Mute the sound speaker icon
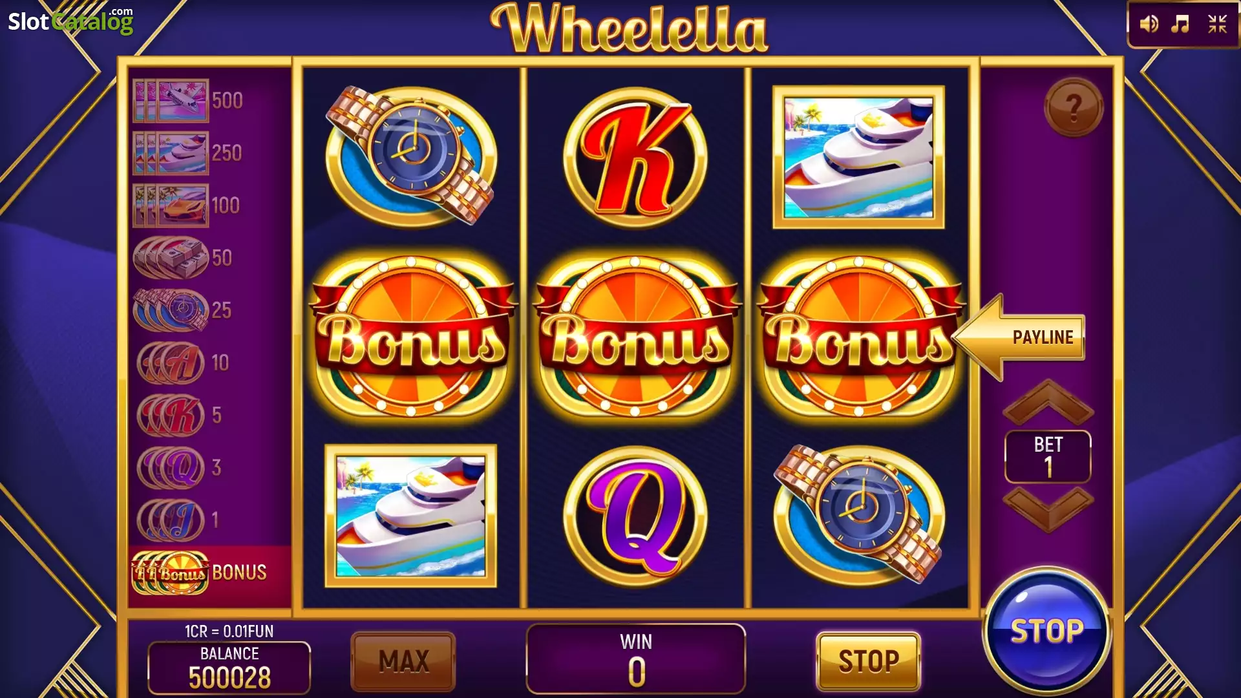The height and width of the screenshot is (698, 1241). (1149, 24)
